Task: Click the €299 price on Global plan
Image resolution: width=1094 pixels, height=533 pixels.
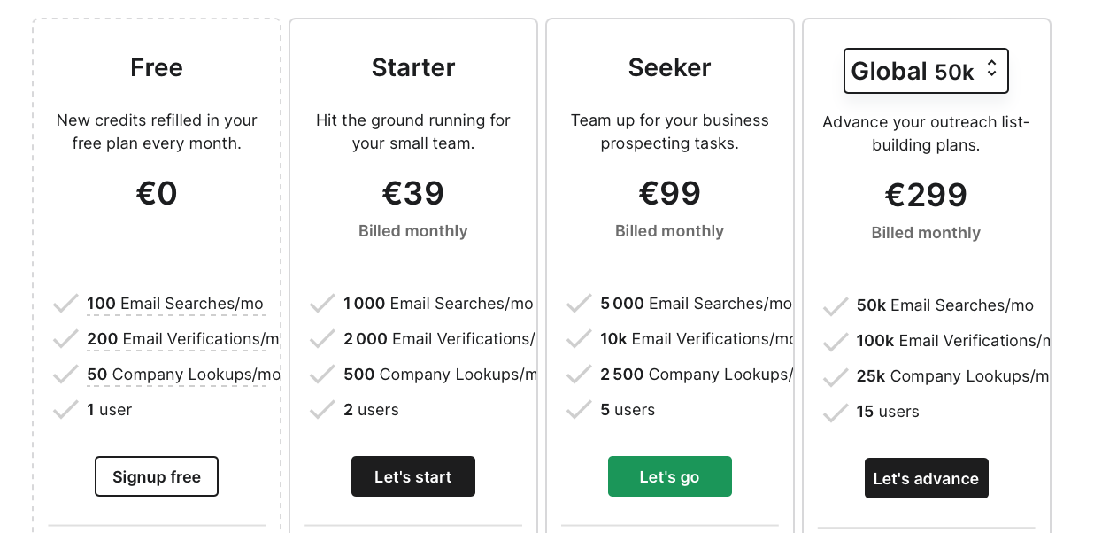Action: [x=926, y=195]
